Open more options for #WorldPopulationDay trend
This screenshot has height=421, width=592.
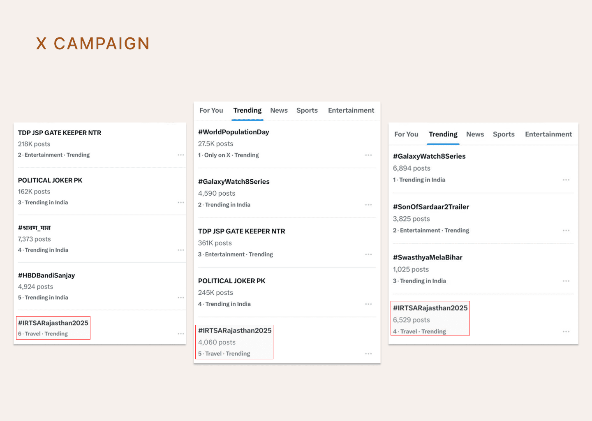368,155
